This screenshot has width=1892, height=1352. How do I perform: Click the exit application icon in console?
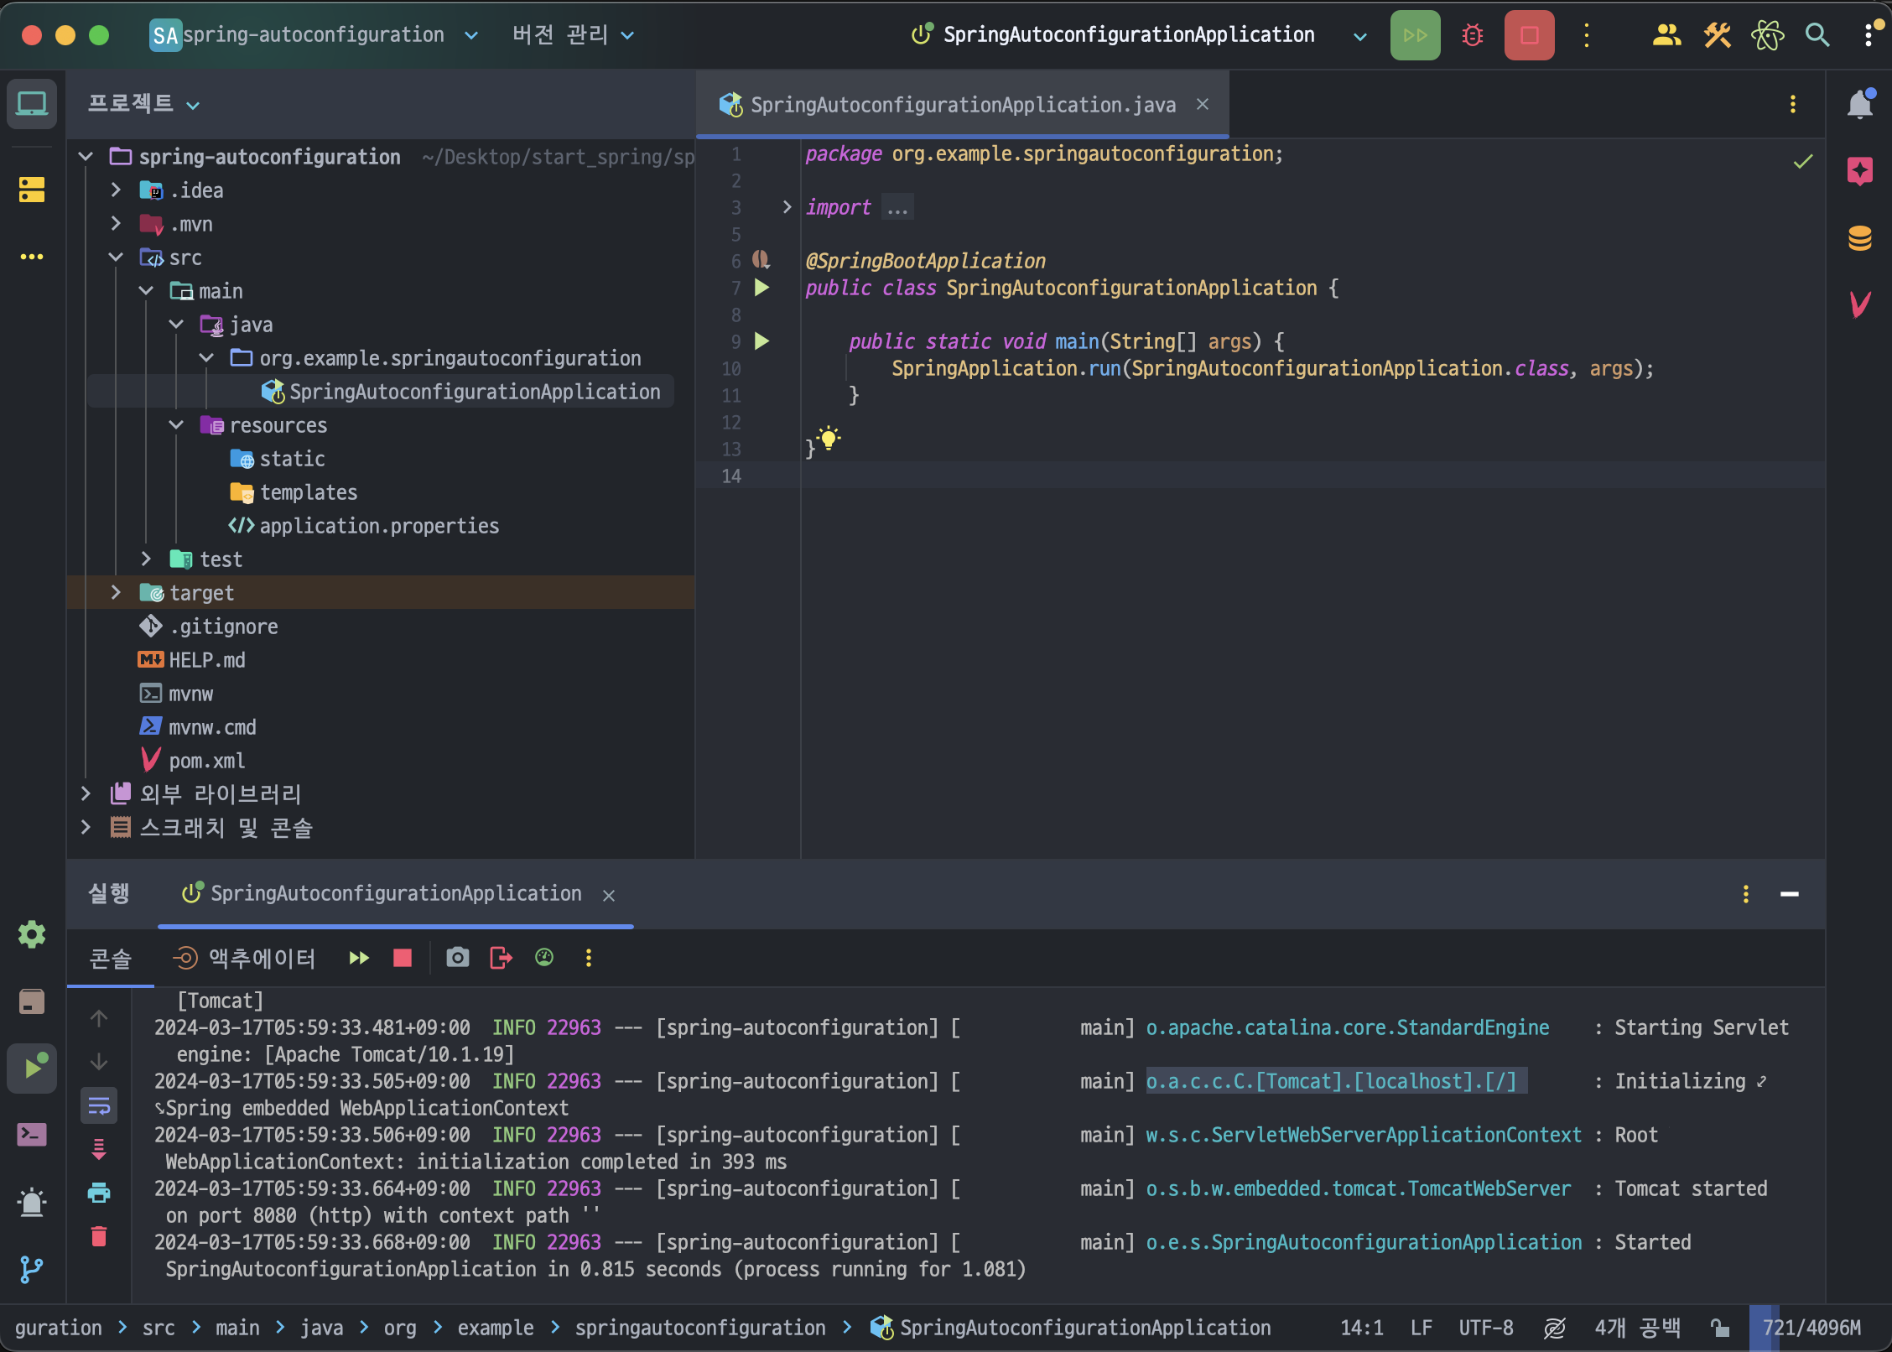coord(501,958)
